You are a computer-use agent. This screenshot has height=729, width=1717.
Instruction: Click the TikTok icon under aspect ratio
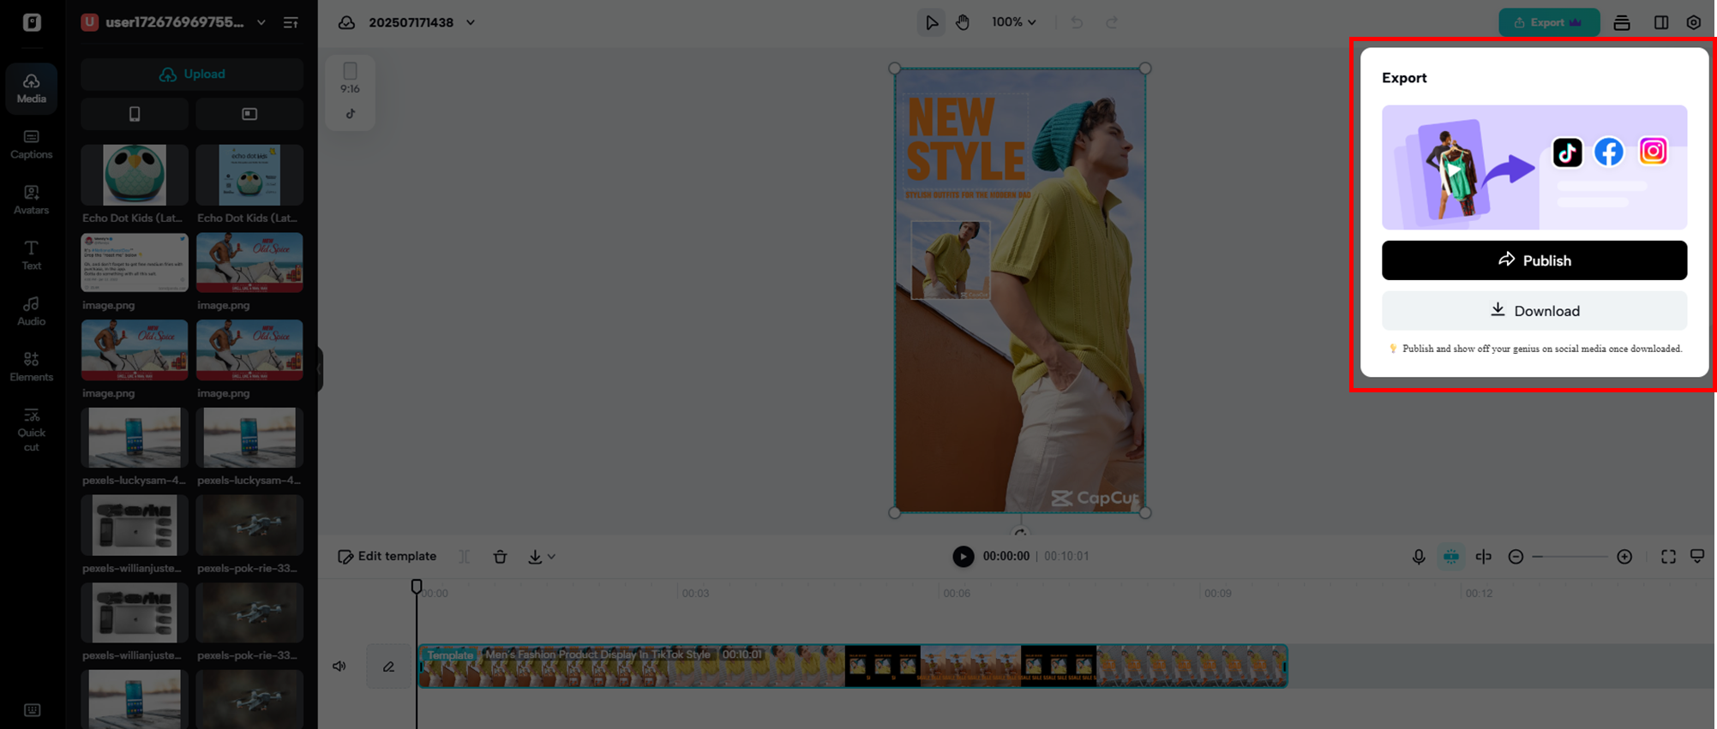coord(350,114)
